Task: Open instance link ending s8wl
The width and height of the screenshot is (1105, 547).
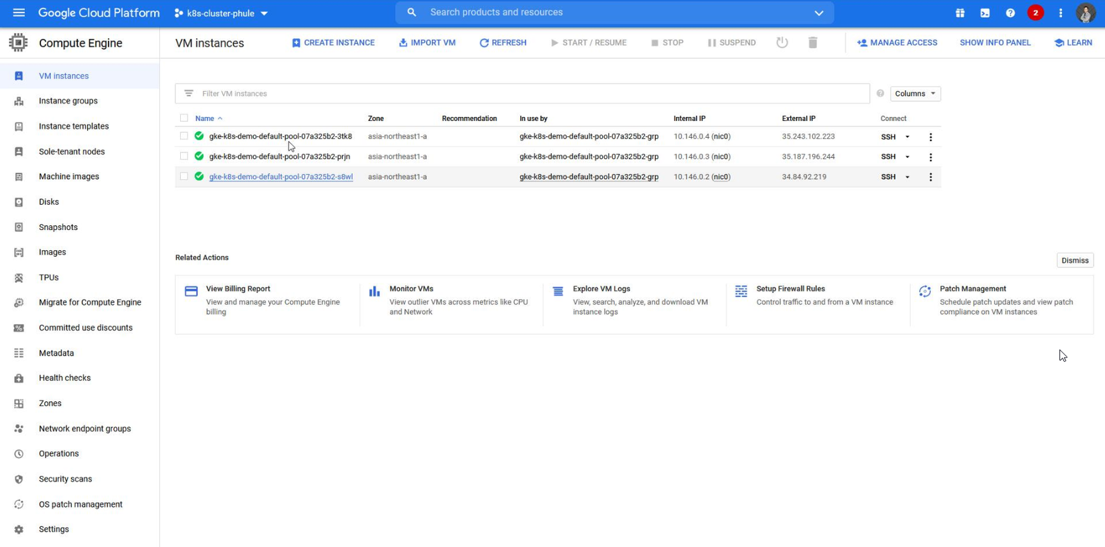Action: 281,177
